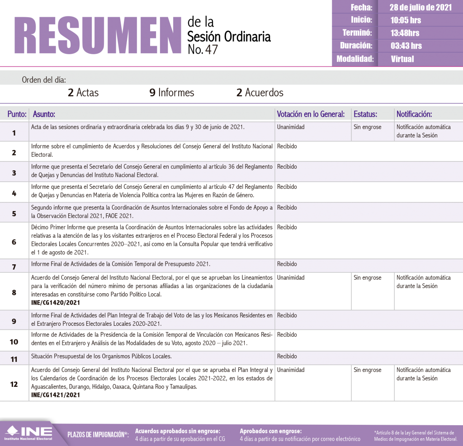
Task: Click the 'Décimo Primer Informe' description
Action: tap(152, 239)
